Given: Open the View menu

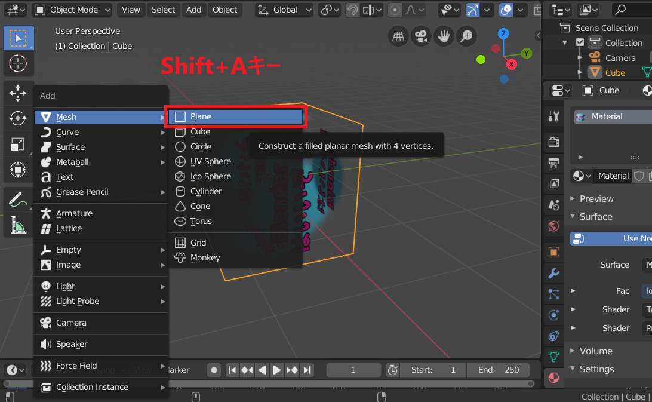Looking at the screenshot, I should click(131, 10).
